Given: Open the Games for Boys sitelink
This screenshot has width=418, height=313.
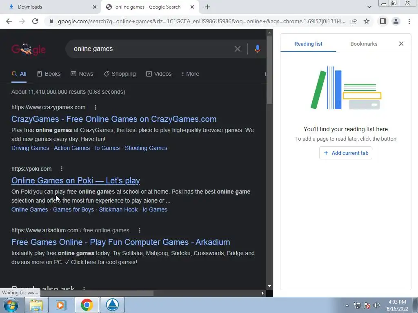Looking at the screenshot, I should 73,209.
